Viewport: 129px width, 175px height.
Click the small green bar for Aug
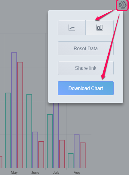point(71,161)
